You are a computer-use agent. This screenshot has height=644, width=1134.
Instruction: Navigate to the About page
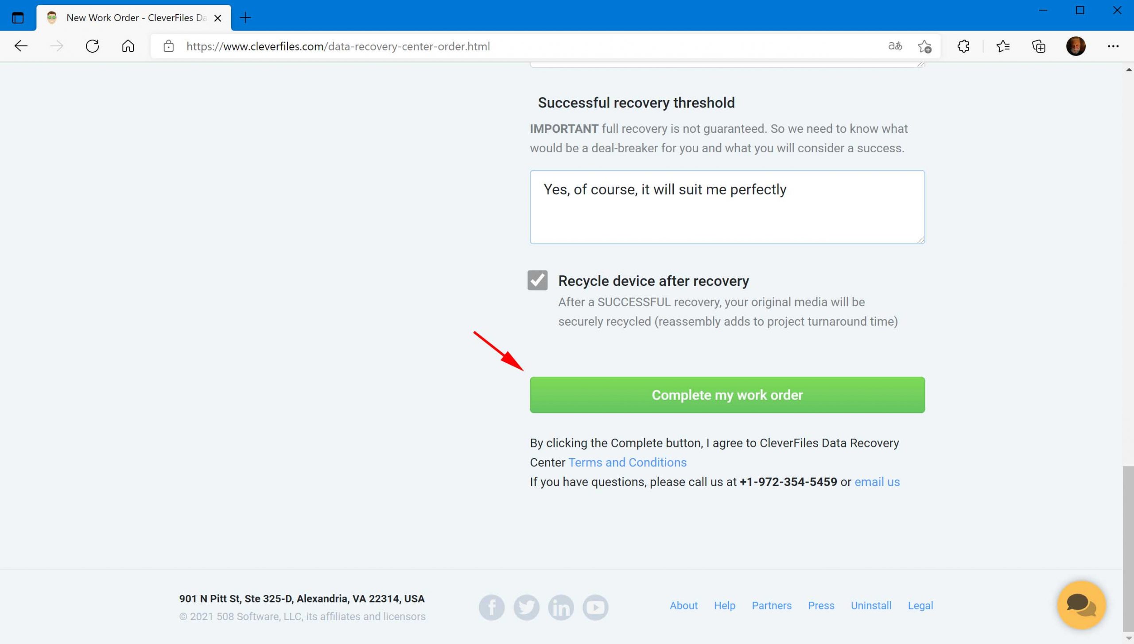tap(683, 604)
